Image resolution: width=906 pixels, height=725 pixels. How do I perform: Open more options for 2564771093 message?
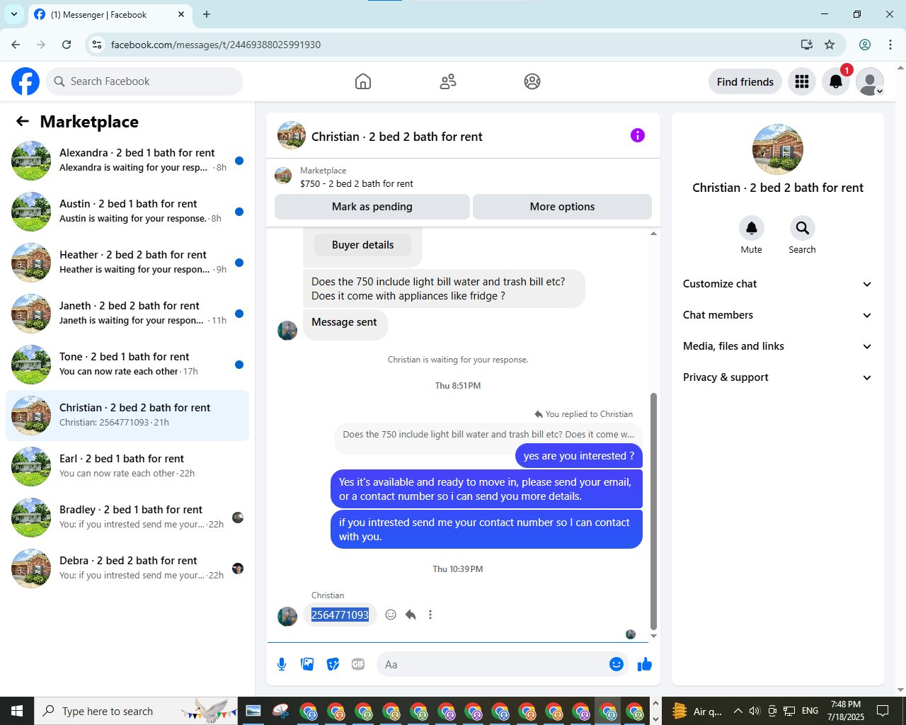pyautogui.click(x=430, y=615)
